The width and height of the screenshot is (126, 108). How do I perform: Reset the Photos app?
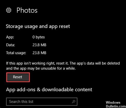coord(18,77)
